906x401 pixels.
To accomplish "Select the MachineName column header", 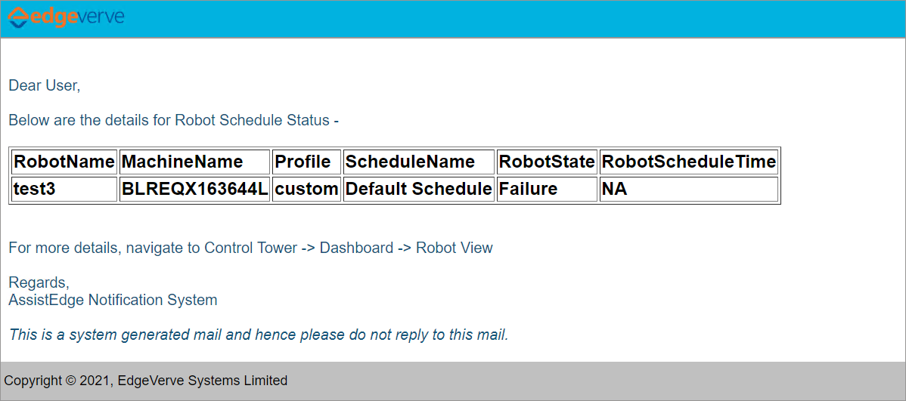I will pos(194,162).
